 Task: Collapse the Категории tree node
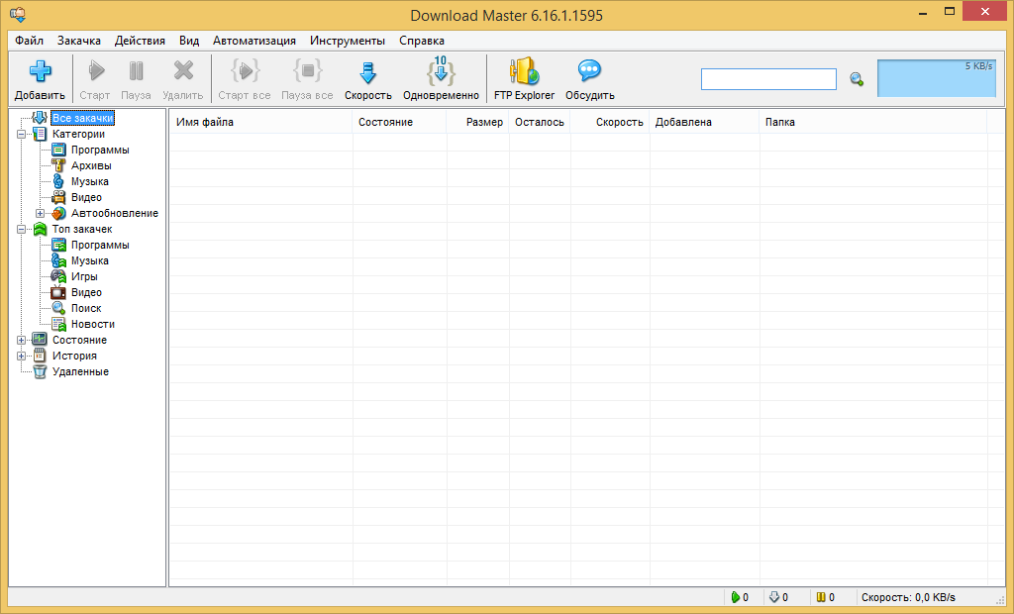pos(22,134)
